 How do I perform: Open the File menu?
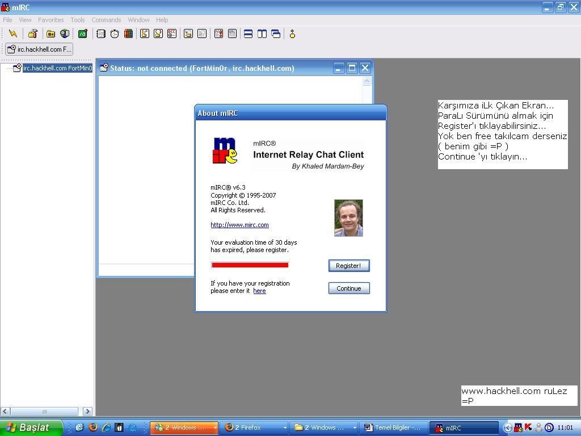(7, 20)
